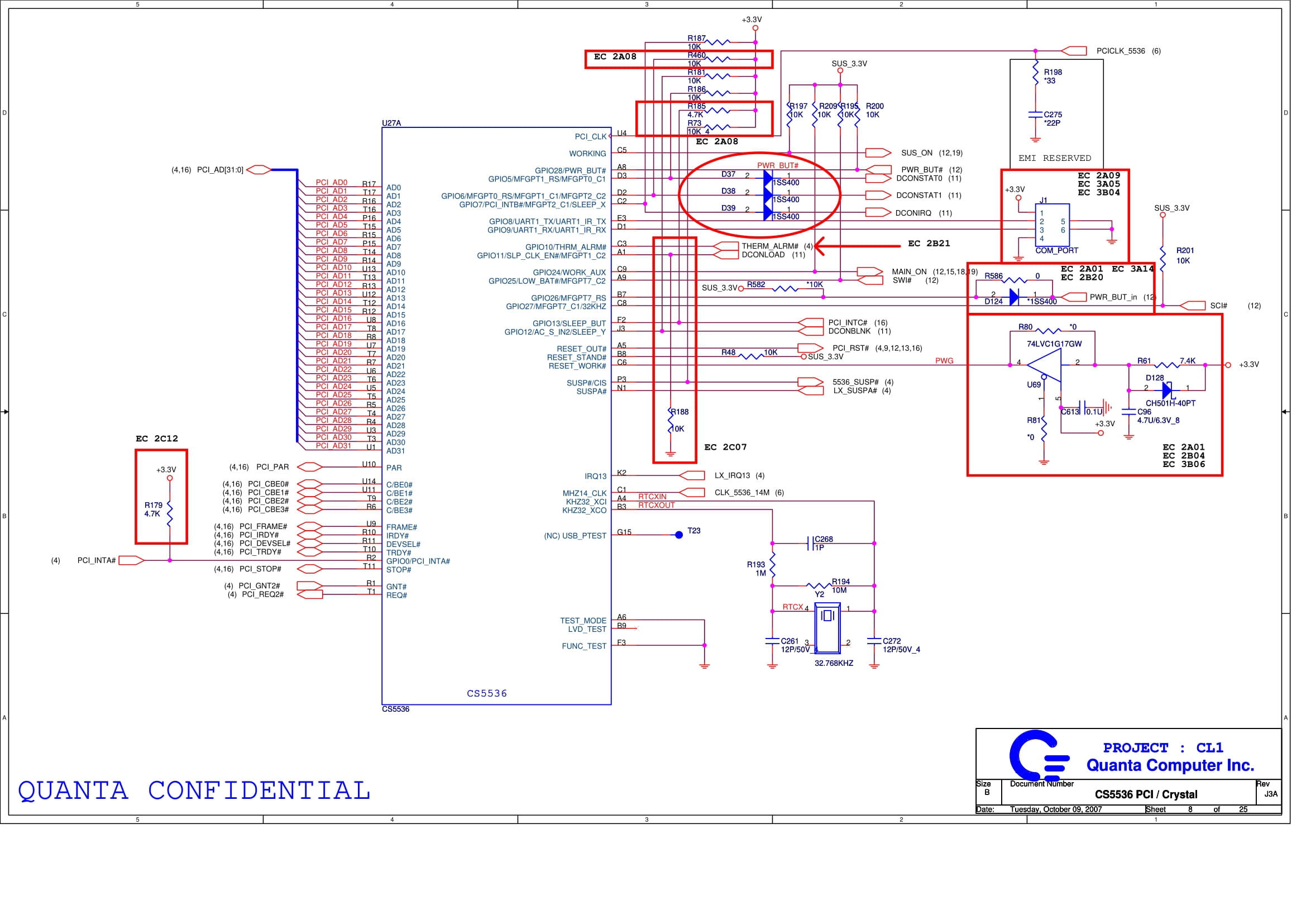Click the Y2 crystal symbol

click(x=827, y=628)
